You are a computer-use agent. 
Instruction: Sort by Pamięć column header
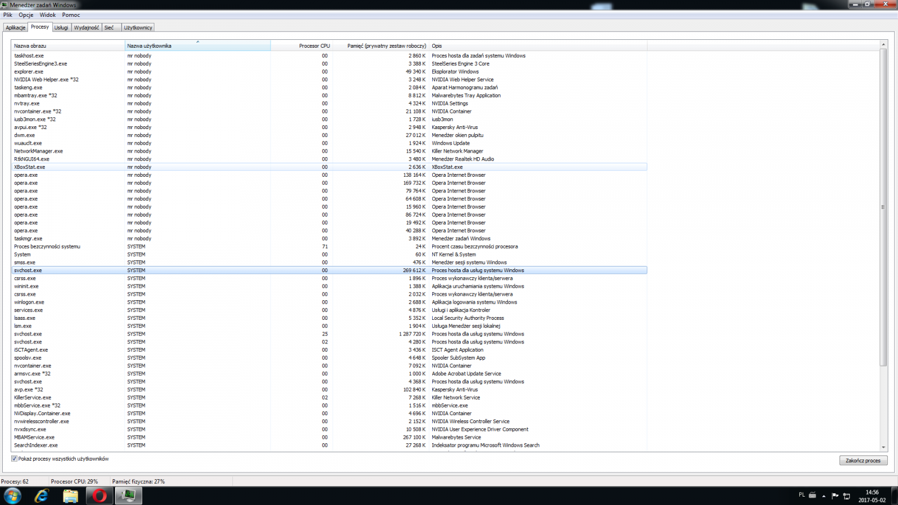point(381,46)
